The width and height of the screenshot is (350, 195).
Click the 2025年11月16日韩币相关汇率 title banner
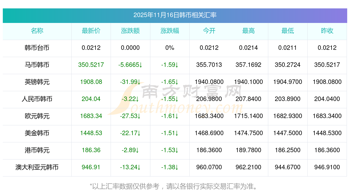tap(175, 15)
